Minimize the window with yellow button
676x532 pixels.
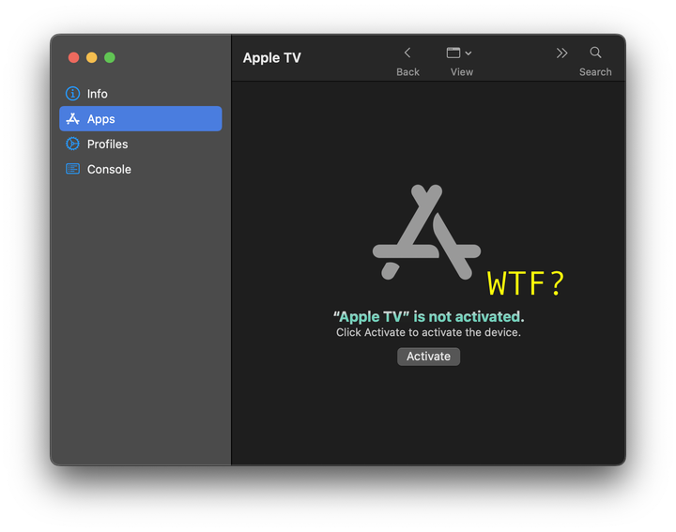tap(92, 57)
